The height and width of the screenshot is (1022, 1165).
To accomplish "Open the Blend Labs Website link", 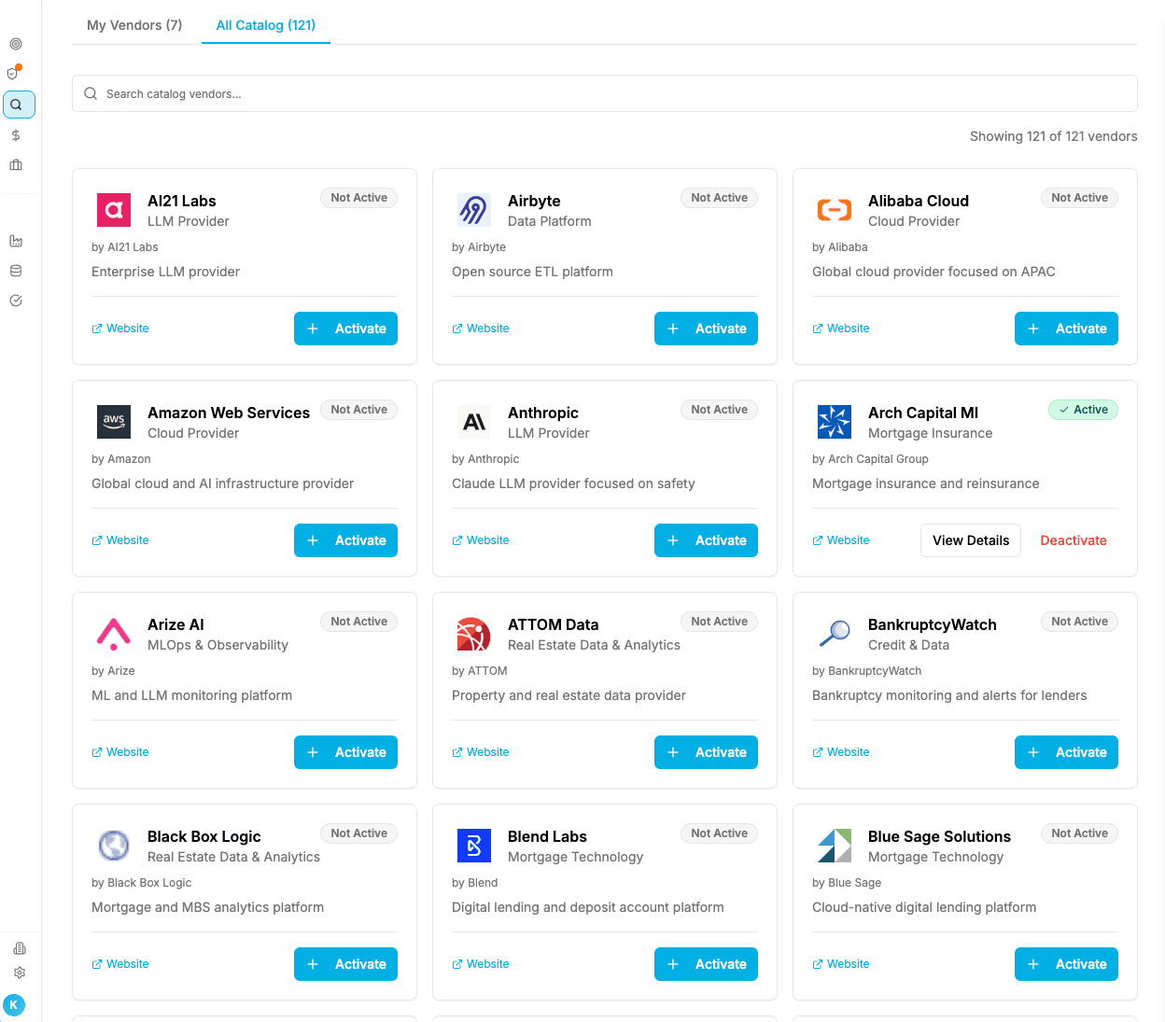I will pos(481,964).
